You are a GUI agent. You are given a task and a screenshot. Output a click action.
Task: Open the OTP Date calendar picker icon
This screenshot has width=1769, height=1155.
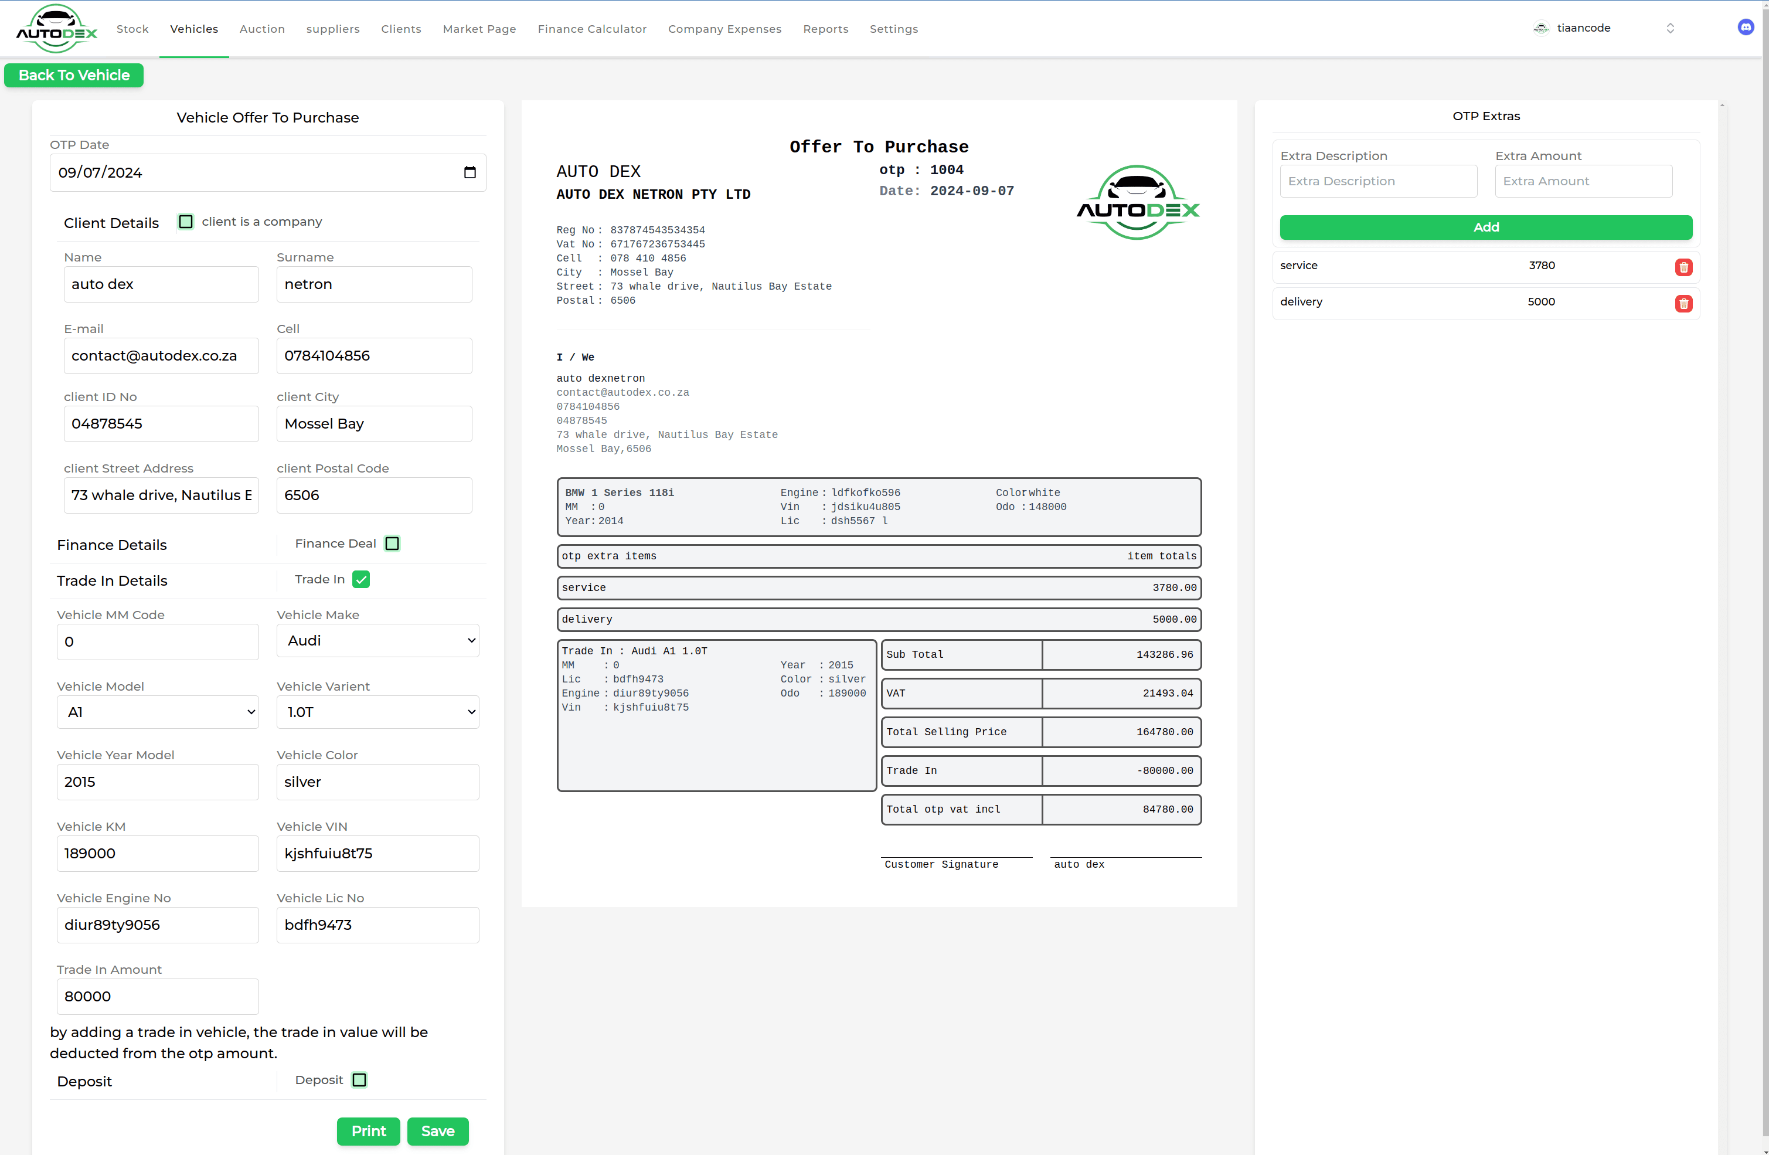[x=470, y=172]
